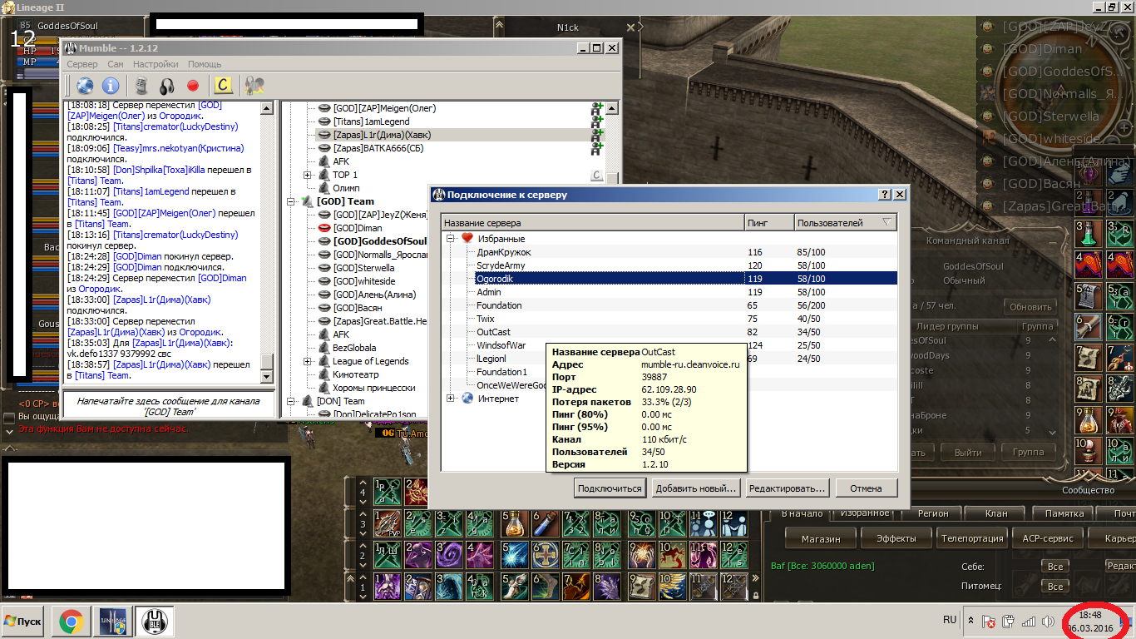
Task: Click the globe Connect icon in Mumble toolbar
Action: 84,85
